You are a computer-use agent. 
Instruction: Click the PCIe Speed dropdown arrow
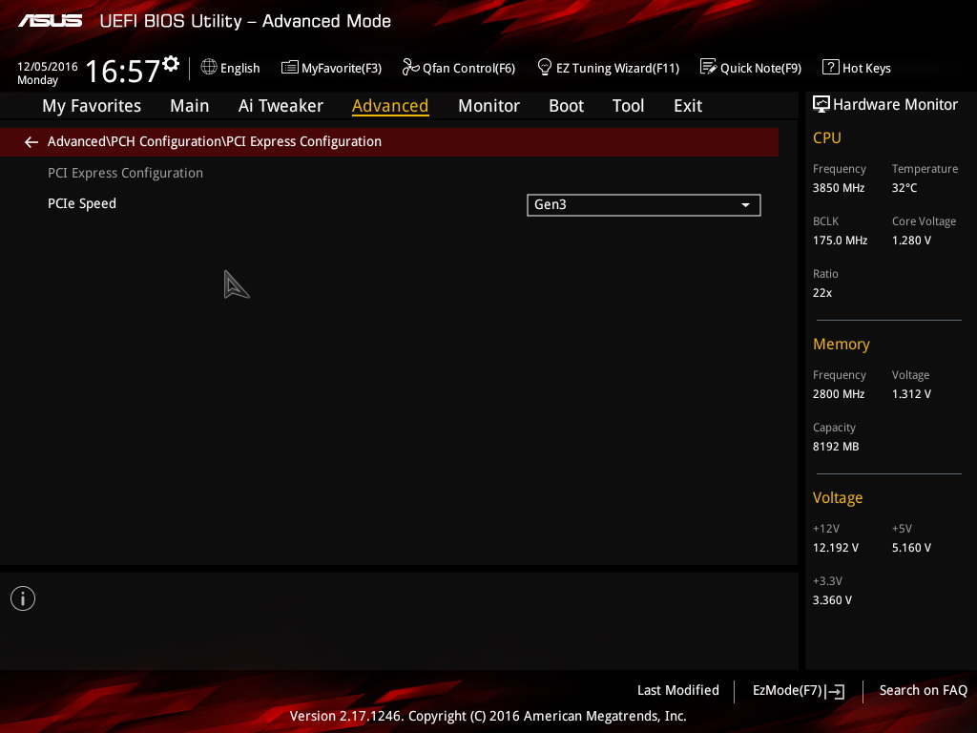click(745, 205)
